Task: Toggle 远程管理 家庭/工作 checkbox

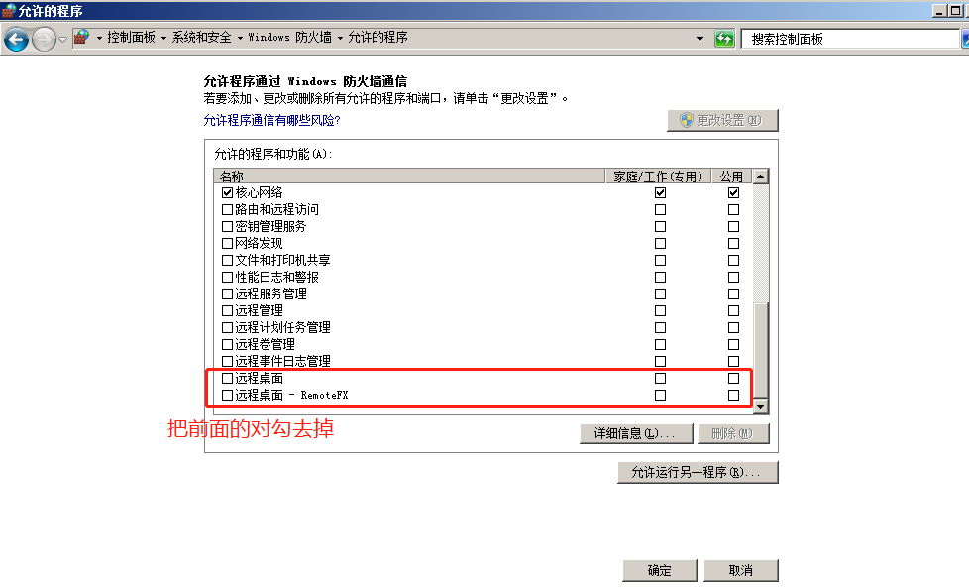Action: tap(660, 310)
